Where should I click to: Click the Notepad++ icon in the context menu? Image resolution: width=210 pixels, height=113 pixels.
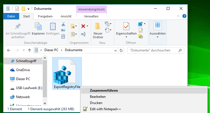85,109
